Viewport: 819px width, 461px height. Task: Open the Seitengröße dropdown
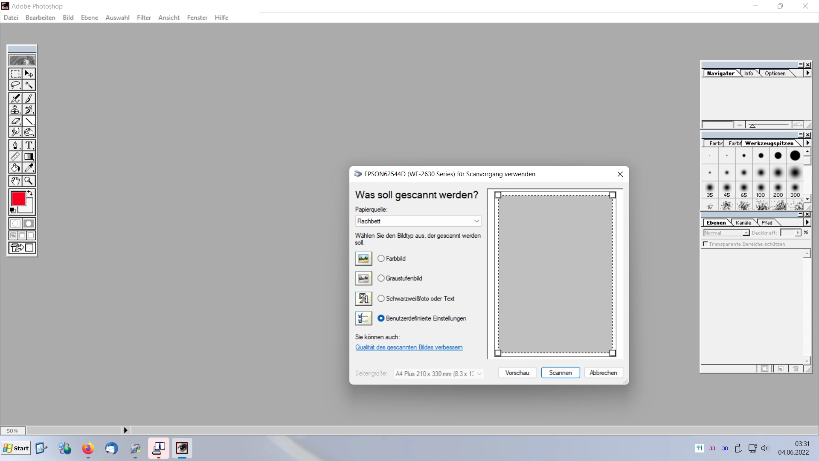[x=439, y=373]
